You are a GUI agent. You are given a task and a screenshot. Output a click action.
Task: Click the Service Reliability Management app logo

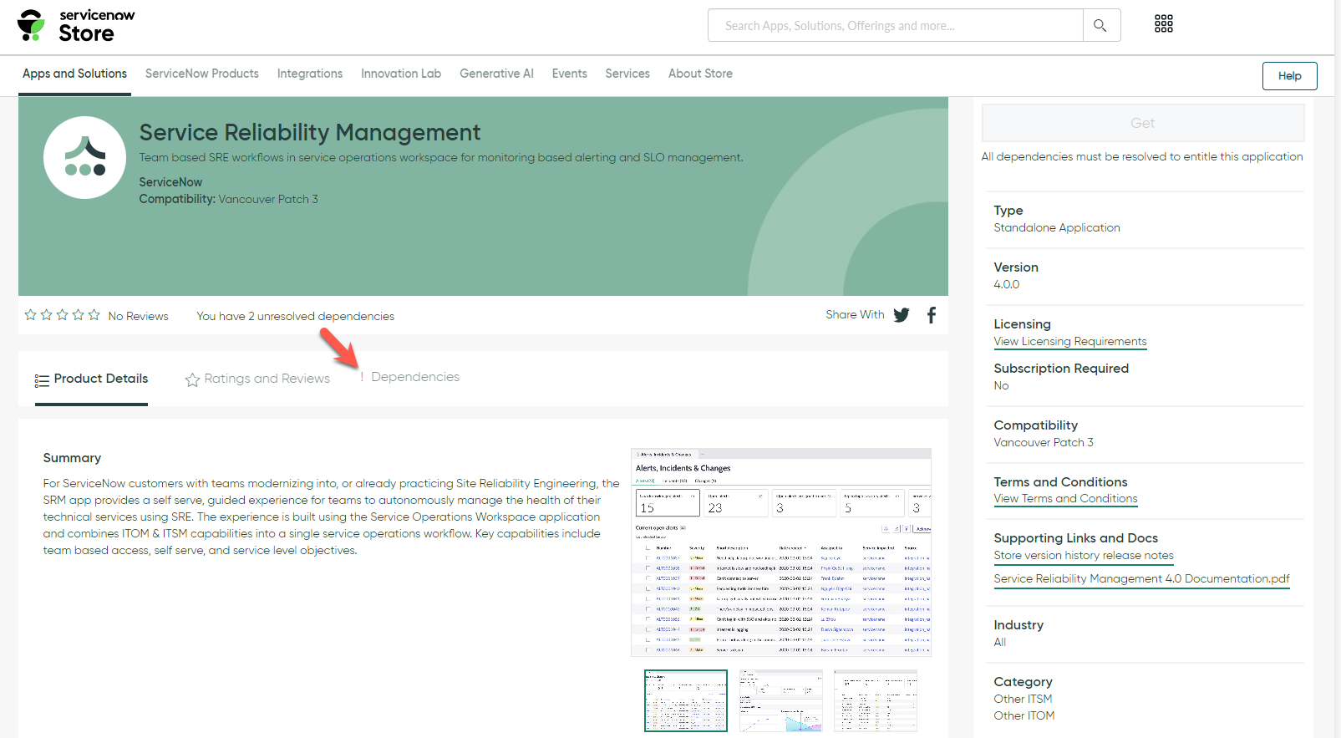click(x=84, y=157)
